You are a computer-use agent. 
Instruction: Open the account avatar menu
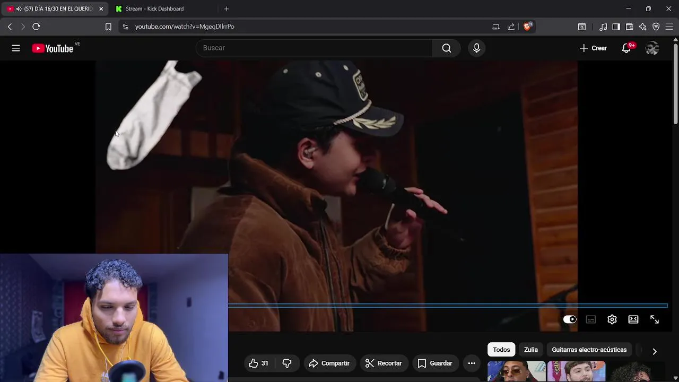pos(652,48)
